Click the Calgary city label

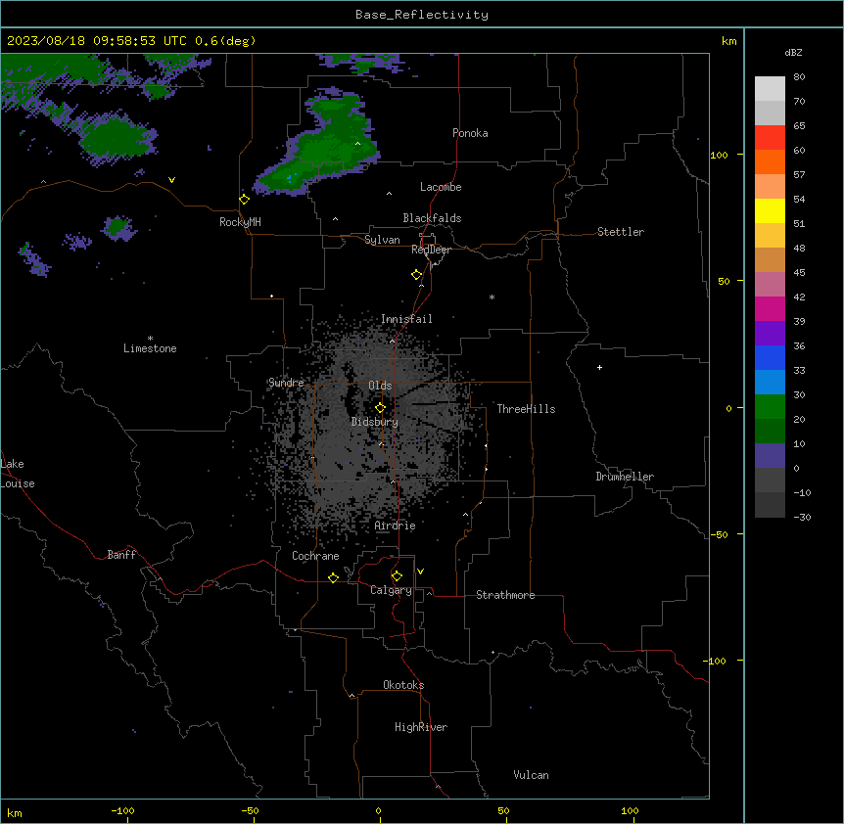click(x=391, y=590)
